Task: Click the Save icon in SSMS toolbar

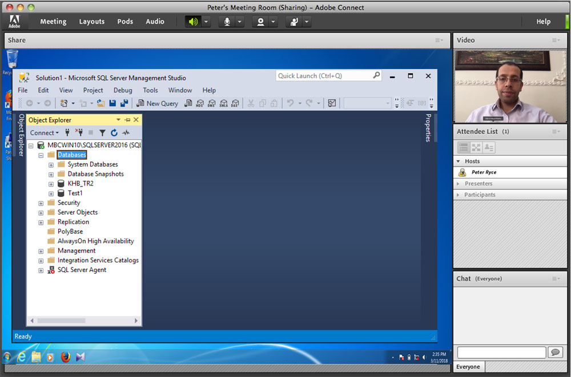Action: click(112, 103)
